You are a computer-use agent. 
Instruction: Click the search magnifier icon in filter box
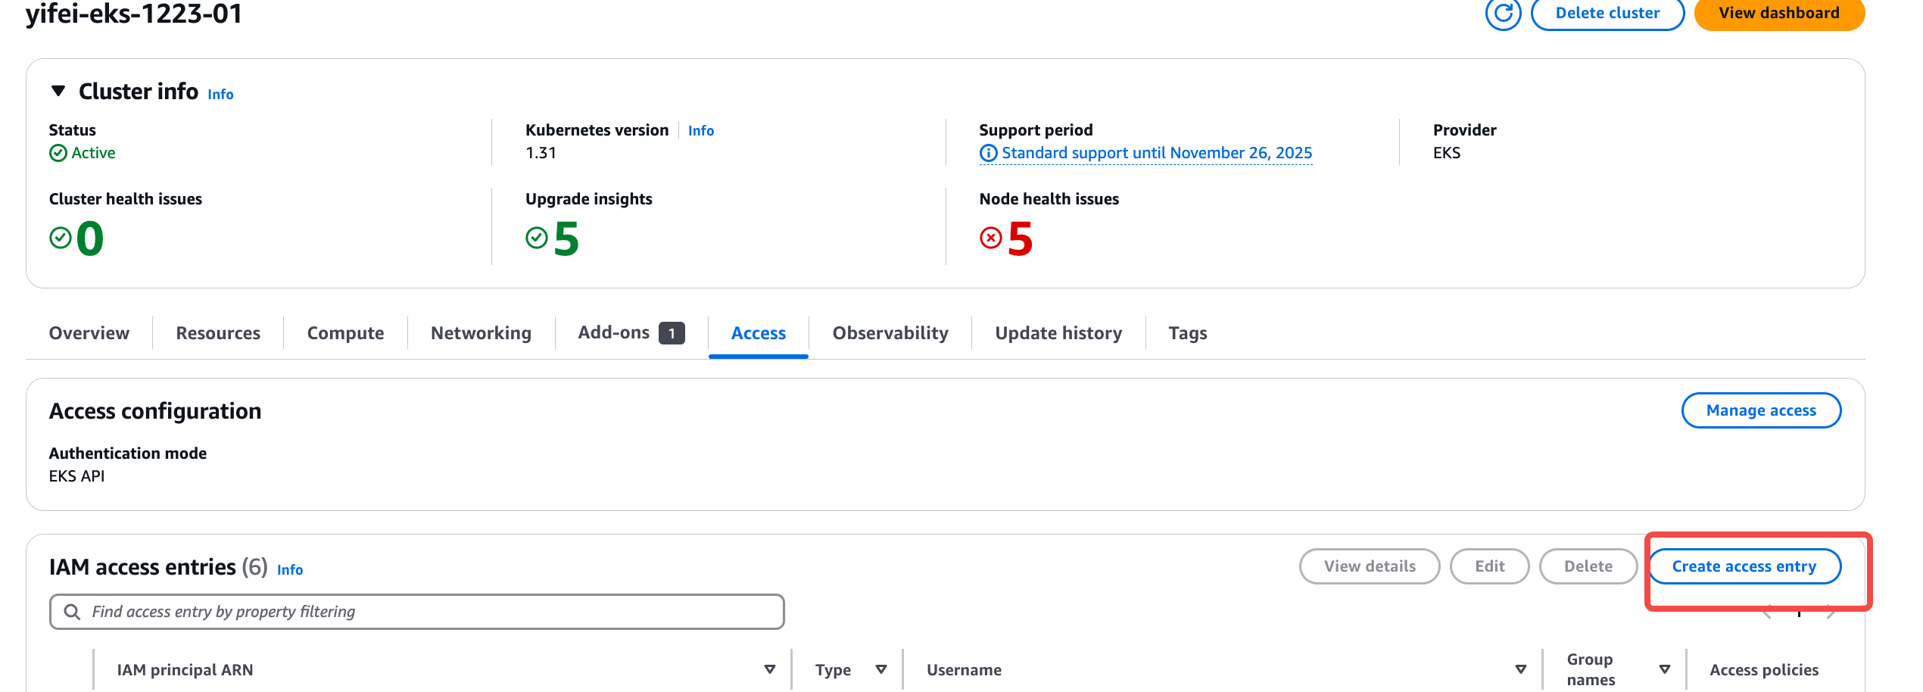click(72, 612)
